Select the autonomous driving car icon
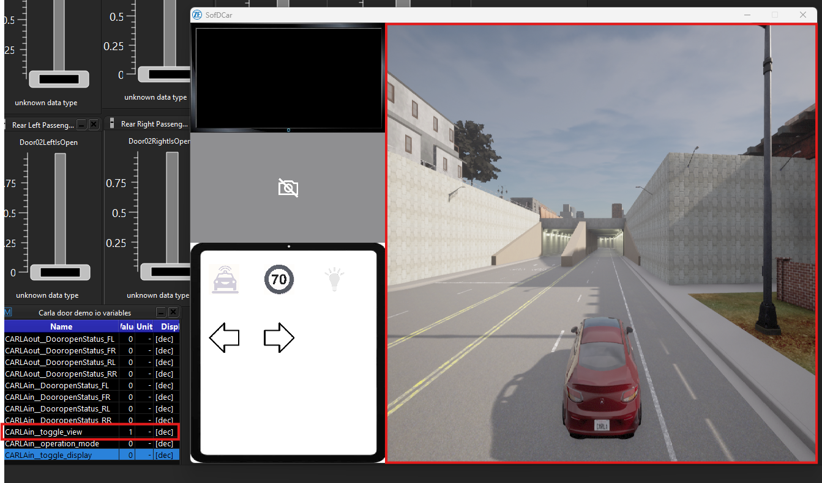This screenshot has width=822, height=483. 224,279
